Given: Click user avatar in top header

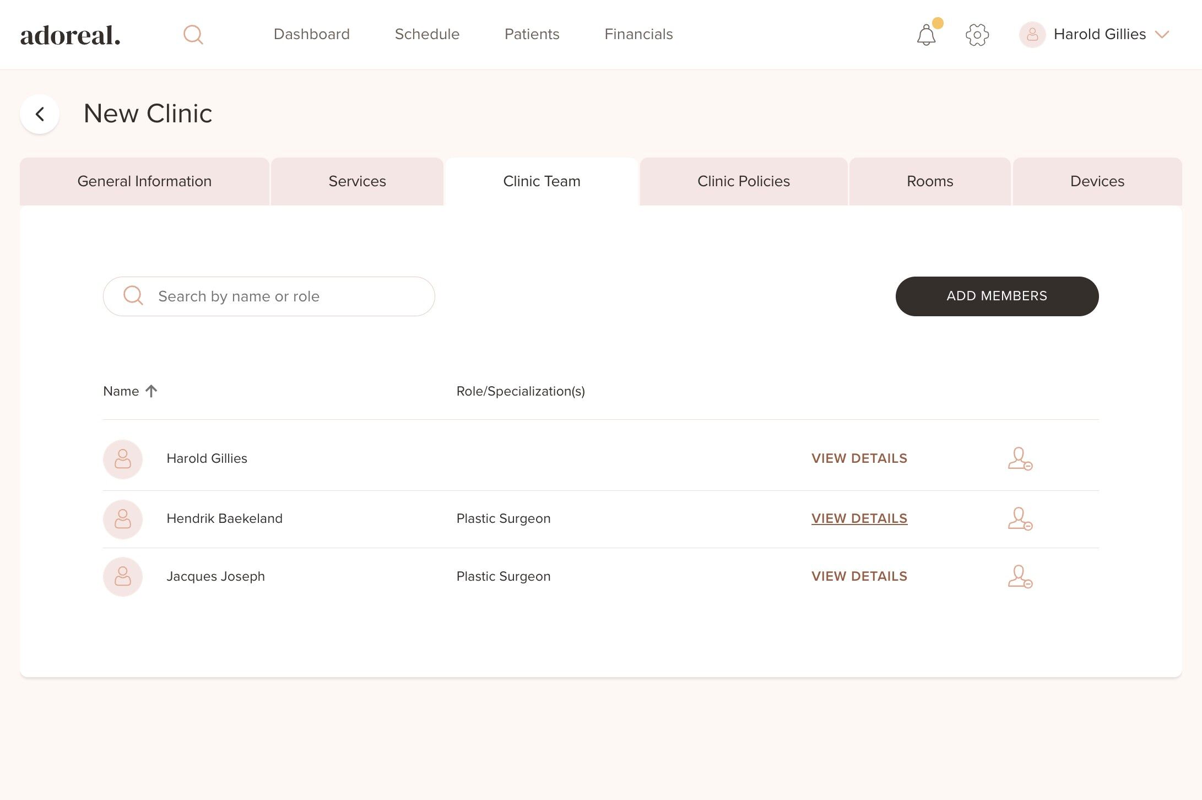Looking at the screenshot, I should pyautogui.click(x=1032, y=35).
